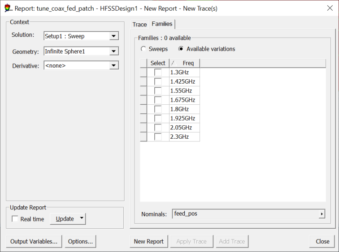Image resolution: width=339 pixels, height=252 pixels.
Task: Check the 1.3GHz frequency checkbox
Action: tap(158, 73)
